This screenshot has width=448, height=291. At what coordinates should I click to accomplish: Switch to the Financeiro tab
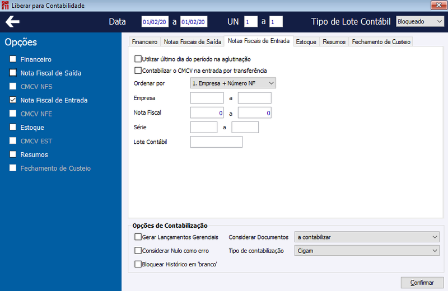coord(144,42)
